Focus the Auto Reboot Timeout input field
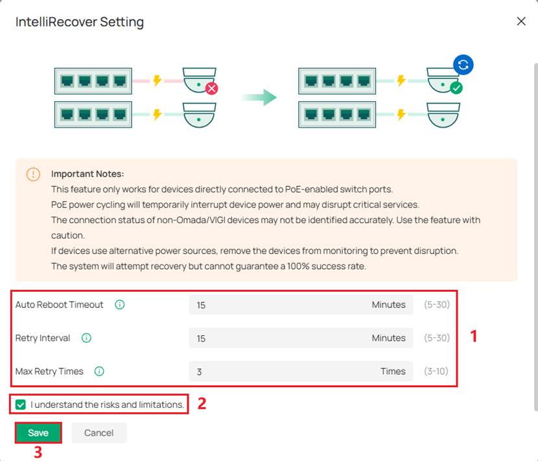Screen dimensions: 538x461 click(x=301, y=305)
